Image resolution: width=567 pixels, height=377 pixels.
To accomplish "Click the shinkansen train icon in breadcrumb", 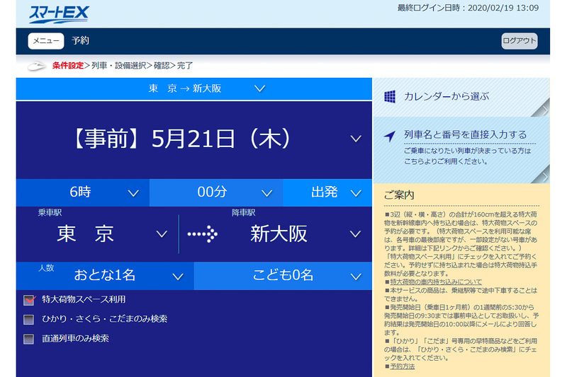I will coord(38,66).
